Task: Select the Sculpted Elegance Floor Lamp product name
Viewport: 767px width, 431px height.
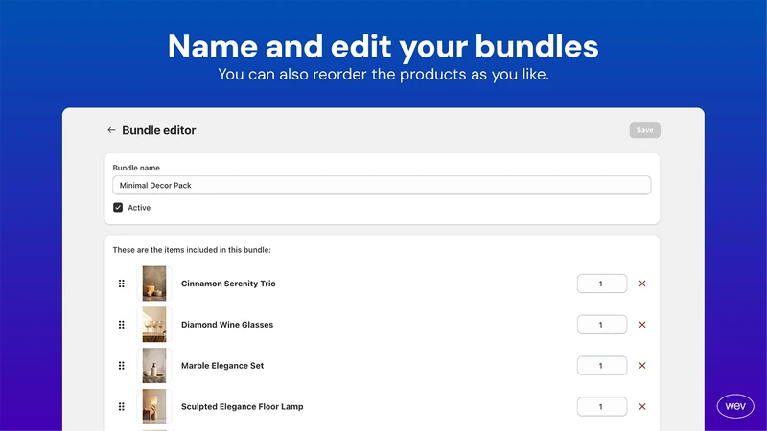Action: pyautogui.click(x=243, y=406)
